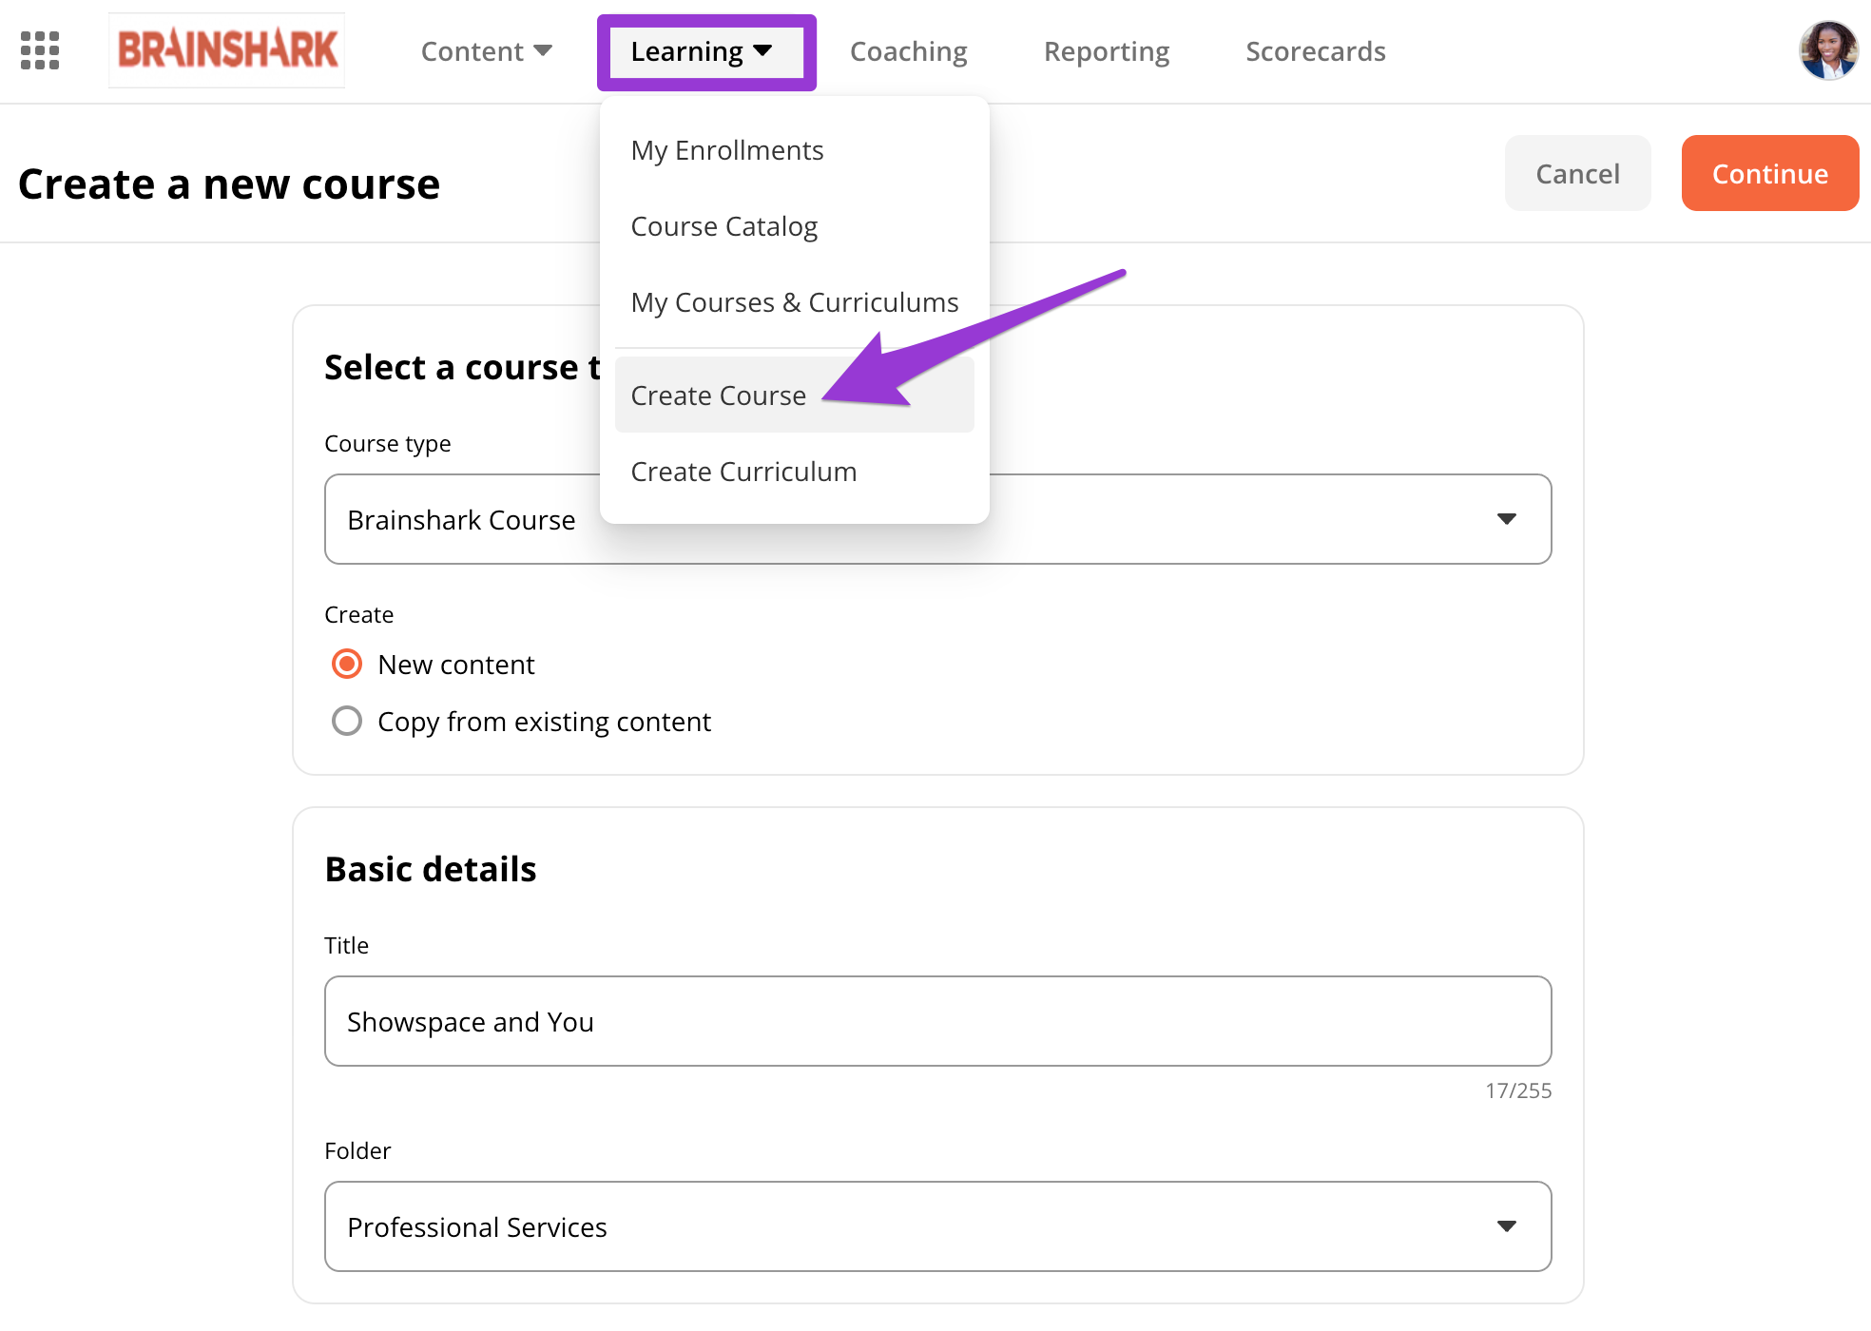This screenshot has width=1871, height=1331.
Task: Choose Create Curriculum from the menu
Action: click(795, 472)
